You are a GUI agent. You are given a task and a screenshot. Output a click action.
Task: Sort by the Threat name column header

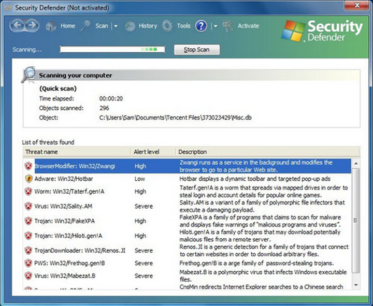77,152
